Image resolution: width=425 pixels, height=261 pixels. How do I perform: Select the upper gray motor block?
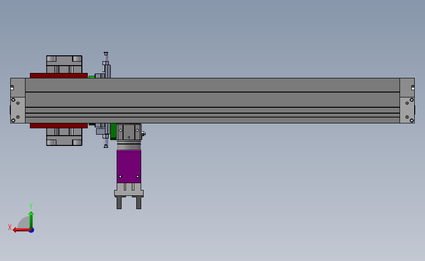click(64, 64)
